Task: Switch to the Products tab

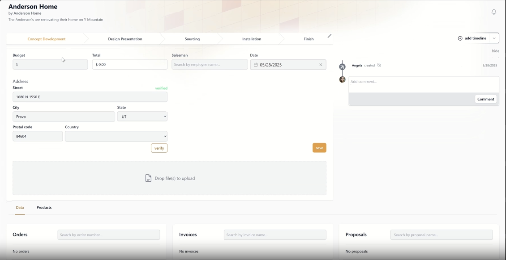Action: click(x=44, y=208)
